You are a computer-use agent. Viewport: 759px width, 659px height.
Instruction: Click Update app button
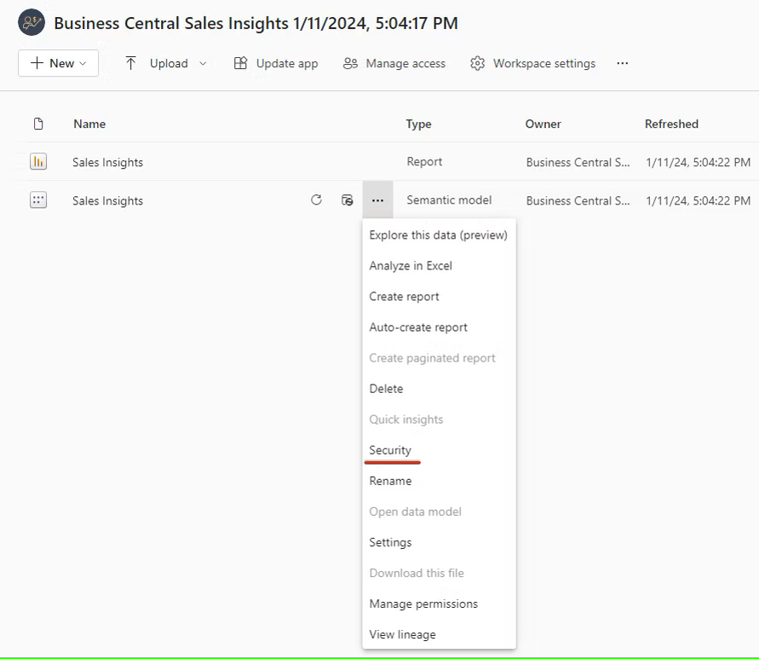coord(276,63)
